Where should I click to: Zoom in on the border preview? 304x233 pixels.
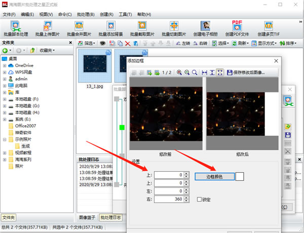click(179, 72)
